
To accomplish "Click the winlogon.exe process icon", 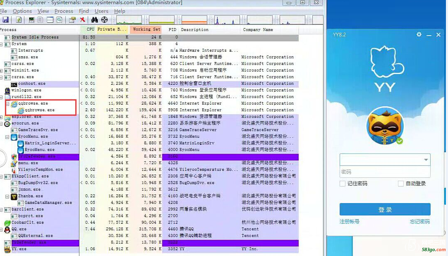I will [7, 90].
